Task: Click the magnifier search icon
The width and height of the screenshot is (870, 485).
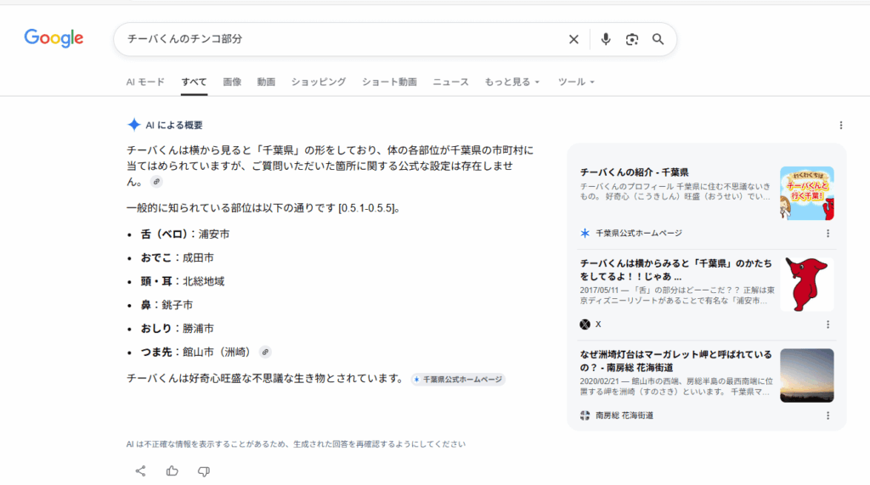Action: pos(658,39)
